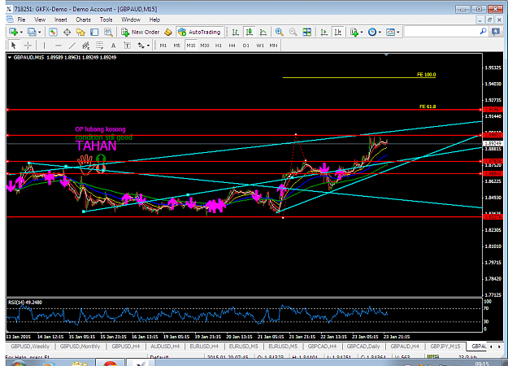Toggle the Data Window crosshair-circle icon
This screenshot has height=366, width=508.
(x=67, y=32)
